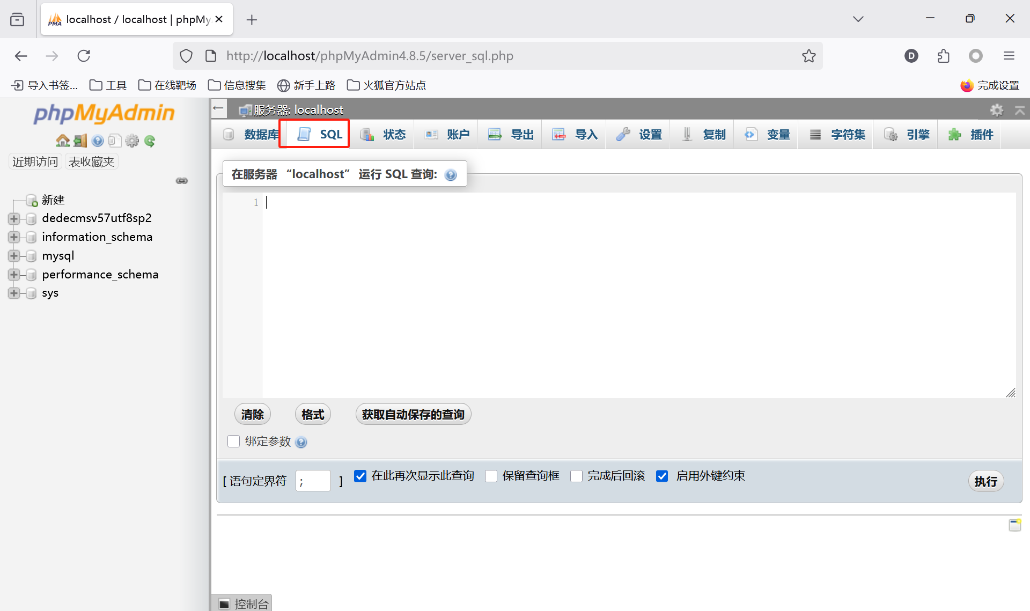Expand mysql database tree node
Viewport: 1030px width, 611px height.
point(14,256)
